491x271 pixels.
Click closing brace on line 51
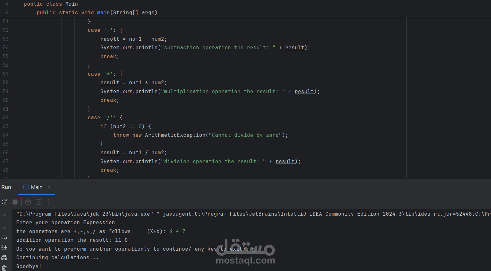pos(89,22)
